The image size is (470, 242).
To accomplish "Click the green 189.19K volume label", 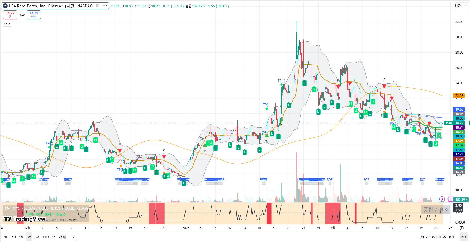I will [x=461, y=200].
